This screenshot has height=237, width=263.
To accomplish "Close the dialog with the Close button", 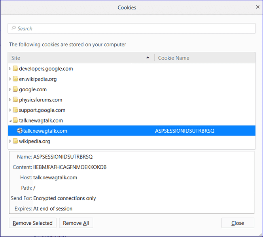I will pos(238,223).
